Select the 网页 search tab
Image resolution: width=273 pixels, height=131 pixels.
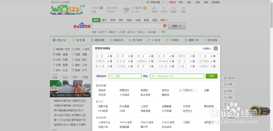(x=96, y=20)
